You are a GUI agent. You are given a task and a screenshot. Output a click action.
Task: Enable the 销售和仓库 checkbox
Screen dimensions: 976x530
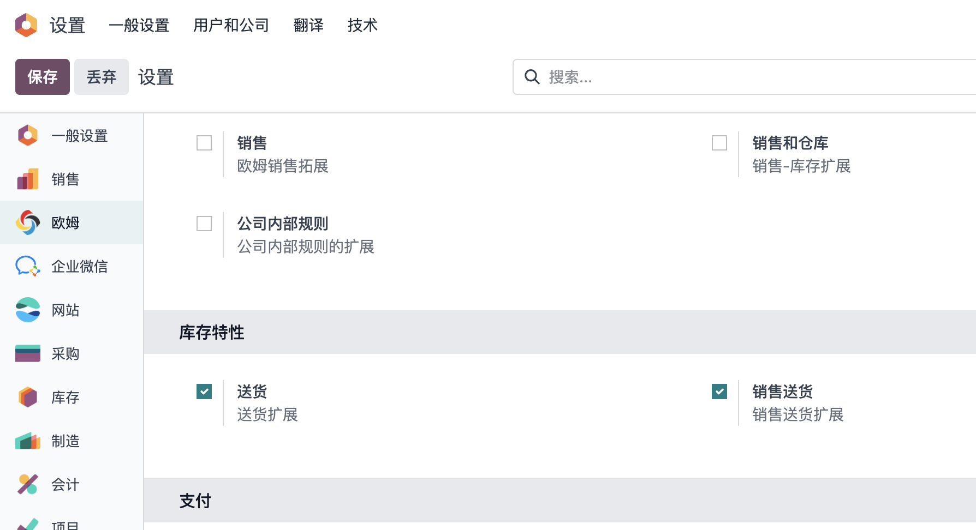tap(719, 143)
